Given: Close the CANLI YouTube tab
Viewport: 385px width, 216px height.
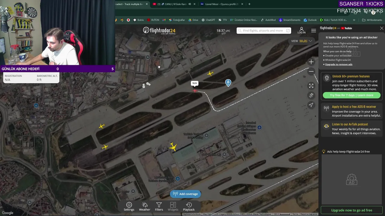Looking at the screenshot, I should pos(195,4).
